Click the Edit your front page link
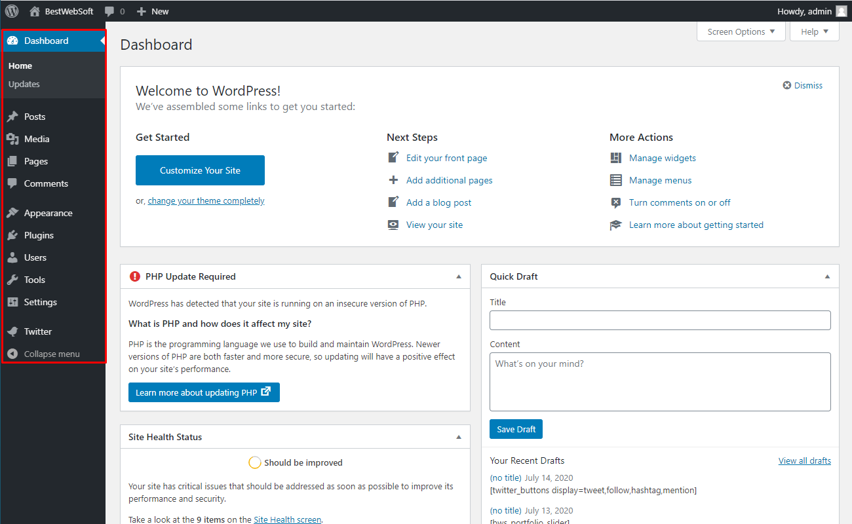This screenshot has height=524, width=852. click(446, 158)
